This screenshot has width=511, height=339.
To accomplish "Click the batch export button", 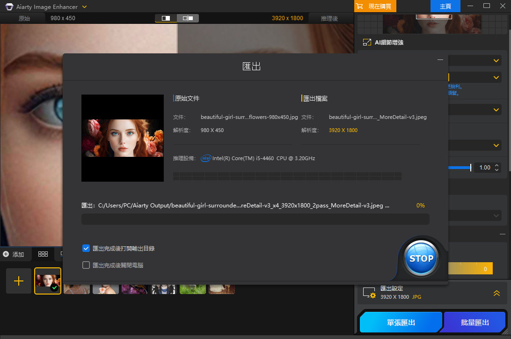I will tap(474, 323).
